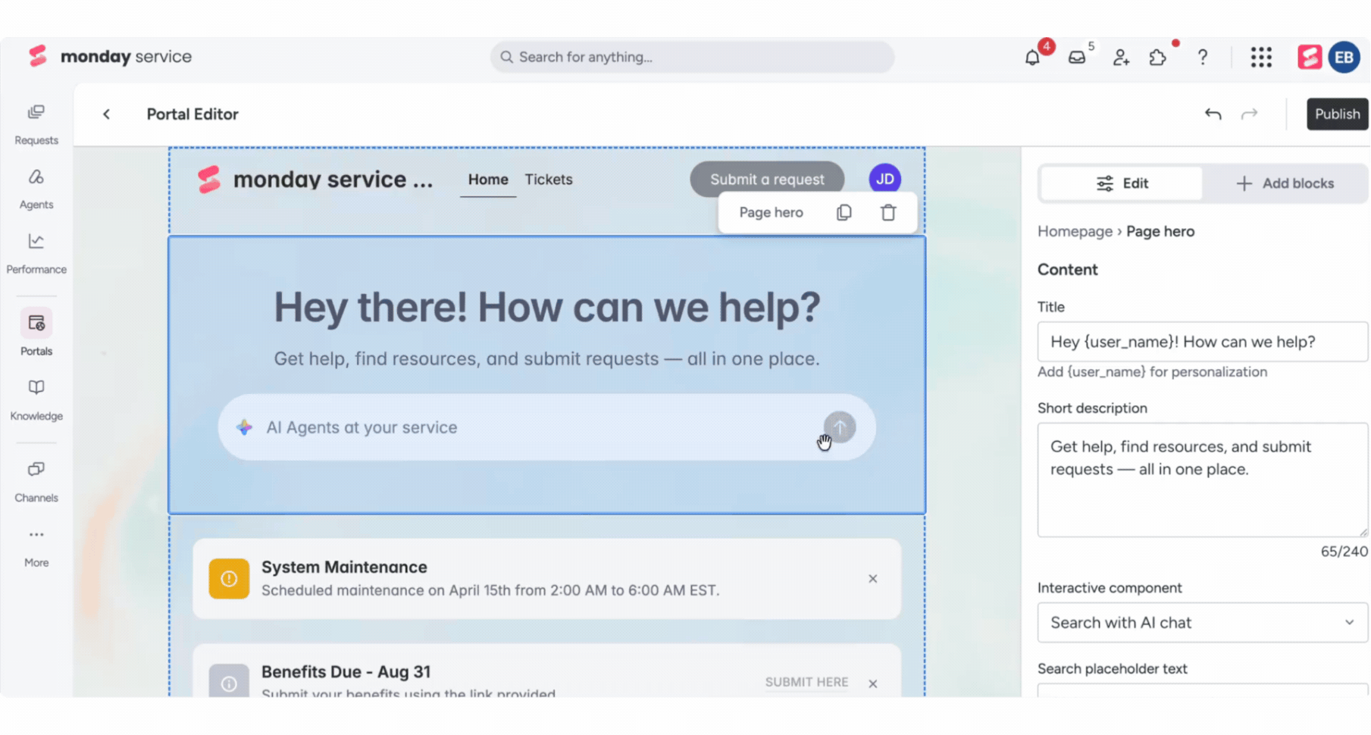Open the inbox tray icon
The height and width of the screenshot is (735, 1371).
click(x=1077, y=57)
